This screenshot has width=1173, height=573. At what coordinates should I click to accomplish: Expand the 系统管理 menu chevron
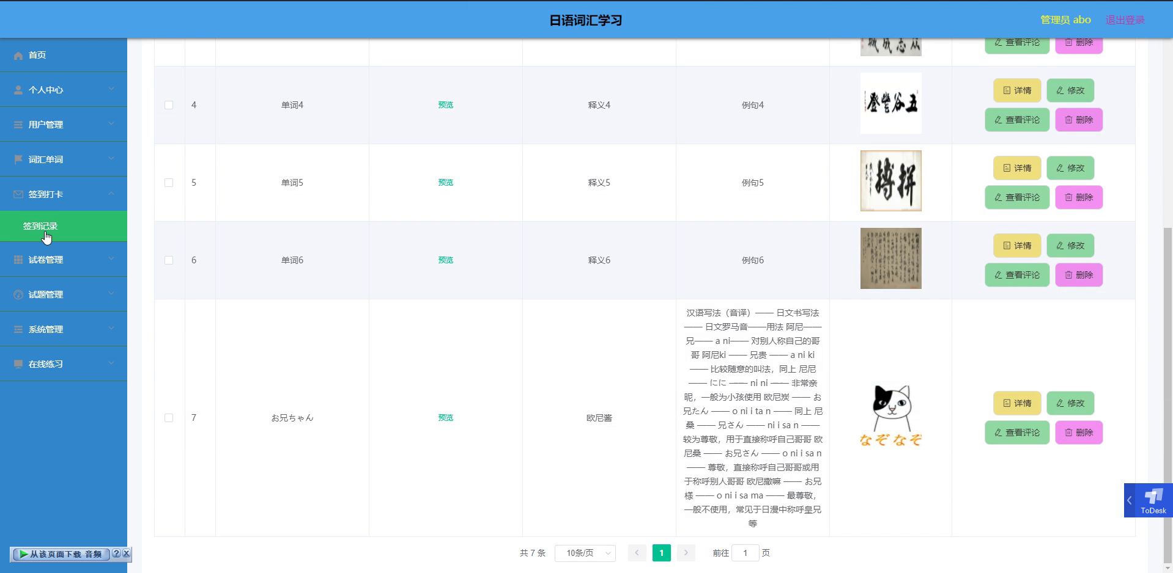tap(111, 329)
